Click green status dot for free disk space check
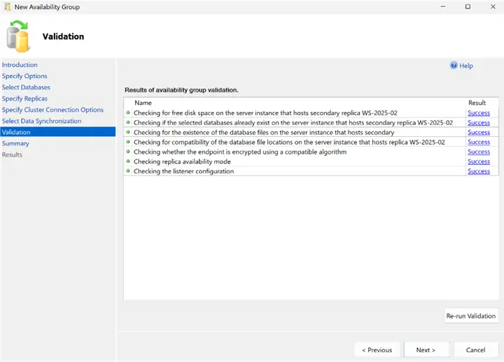Viewport: 504px width, 362px height. click(128, 113)
